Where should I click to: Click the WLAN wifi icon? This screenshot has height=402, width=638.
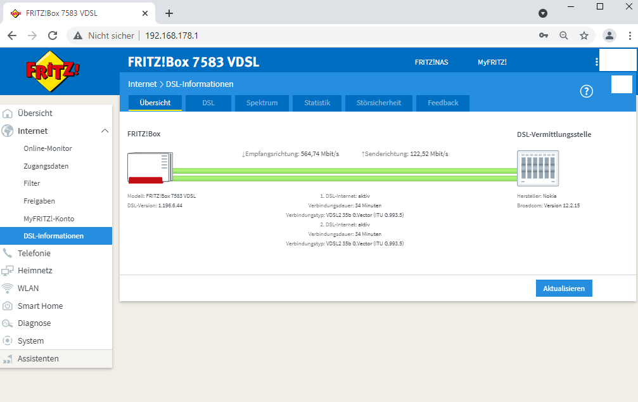[8, 289]
